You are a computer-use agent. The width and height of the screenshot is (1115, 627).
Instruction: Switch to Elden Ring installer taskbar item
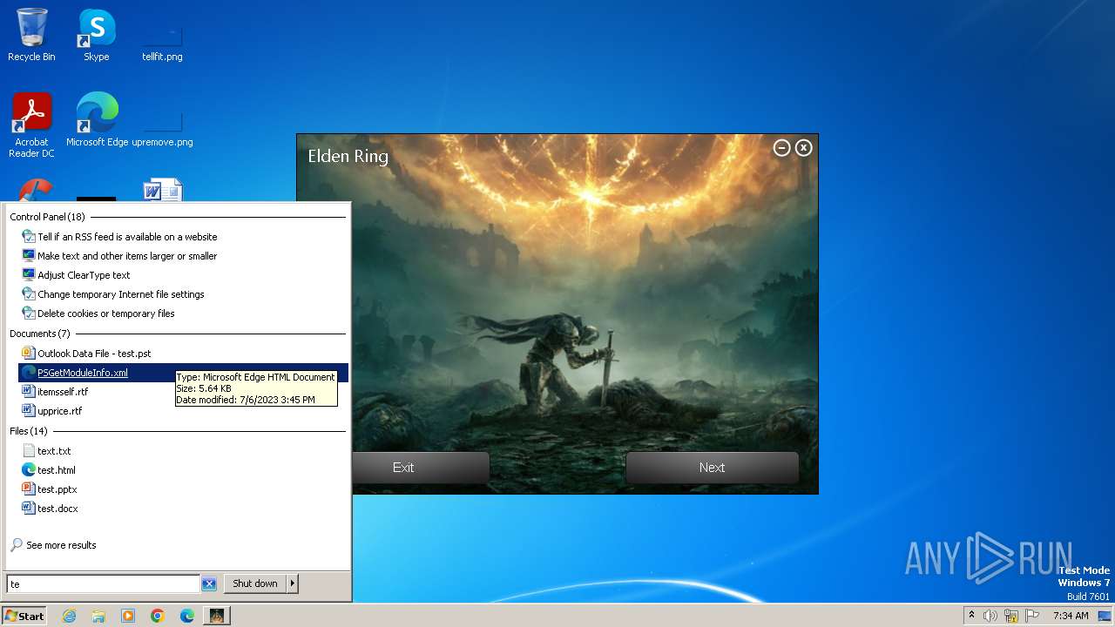pos(216,616)
